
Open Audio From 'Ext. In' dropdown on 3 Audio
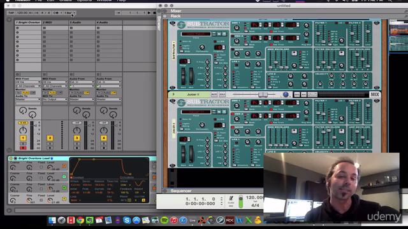[82, 82]
